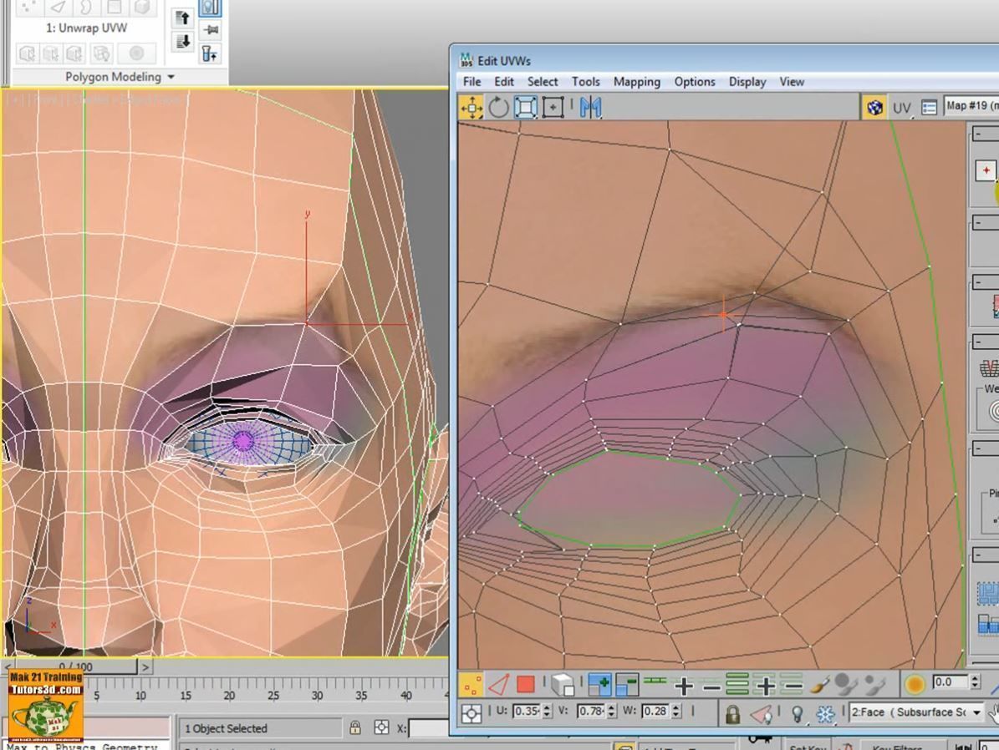Click the Grow Loop plus icon

pos(684,687)
